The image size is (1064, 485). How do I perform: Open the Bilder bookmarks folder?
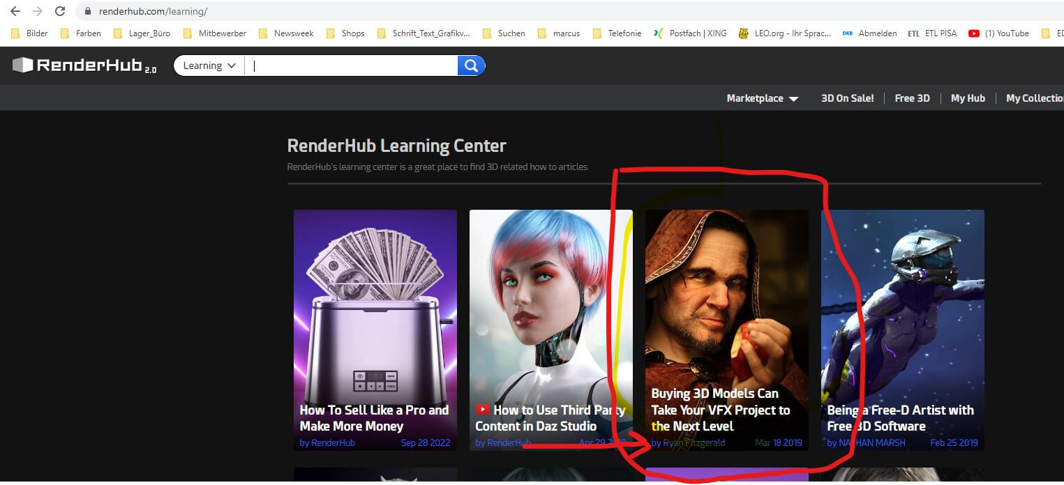[x=30, y=33]
